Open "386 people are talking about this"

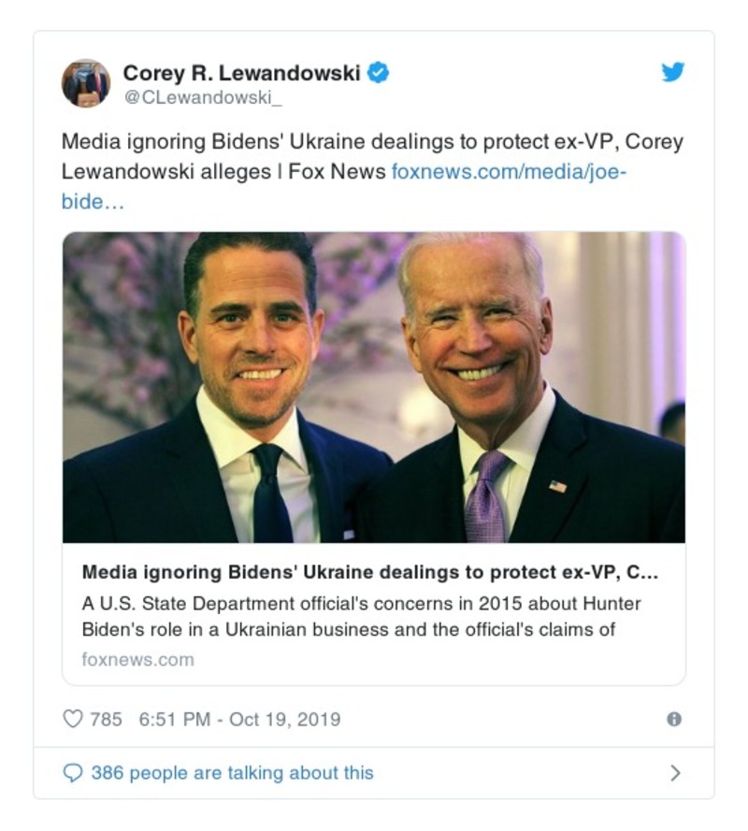(x=232, y=773)
